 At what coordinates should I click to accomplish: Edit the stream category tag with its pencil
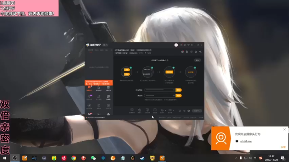pos(126,53)
